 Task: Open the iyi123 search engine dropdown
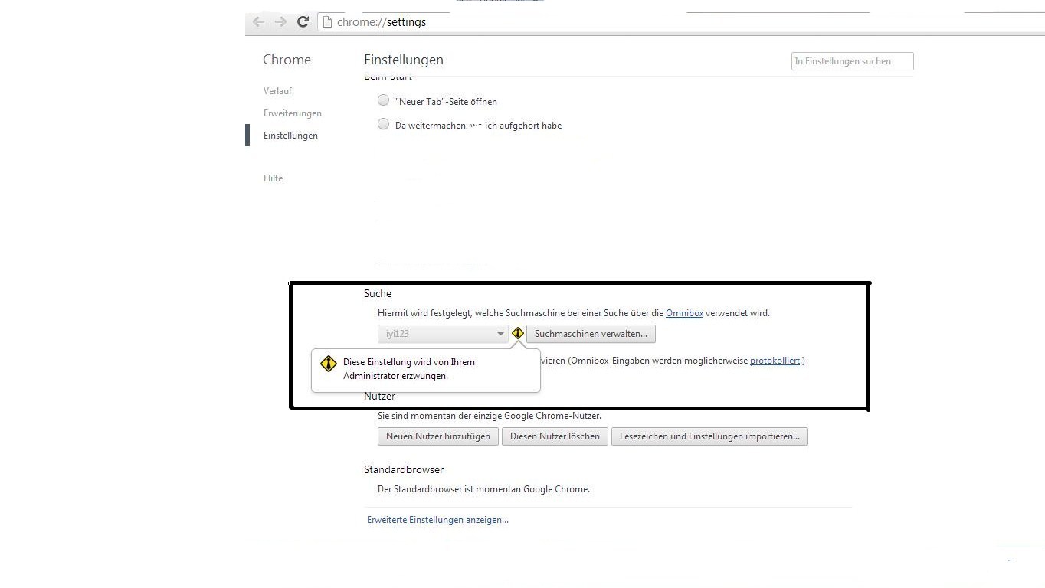tap(443, 334)
